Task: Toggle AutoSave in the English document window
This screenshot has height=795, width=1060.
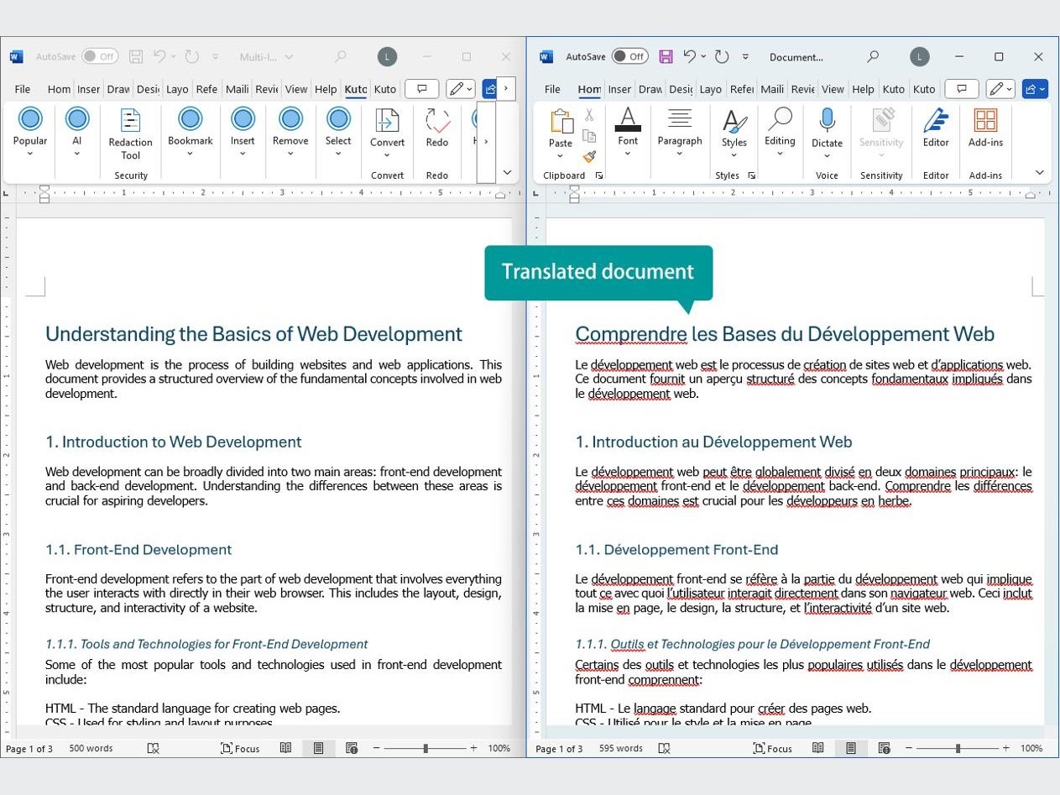Action: [100, 56]
